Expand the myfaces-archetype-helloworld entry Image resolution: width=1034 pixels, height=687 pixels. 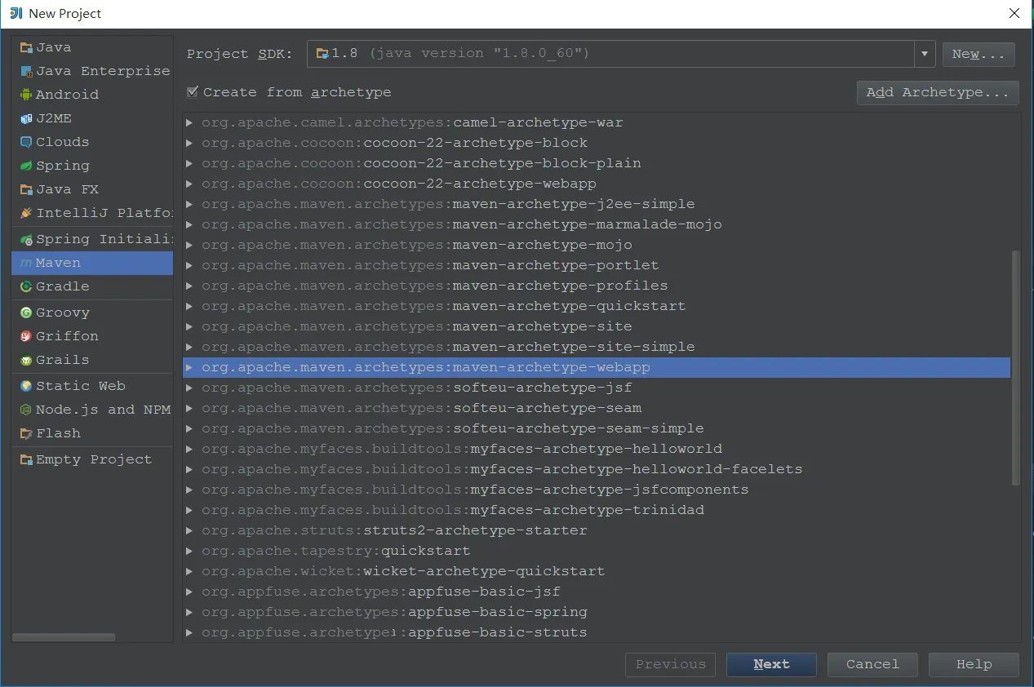pos(189,449)
